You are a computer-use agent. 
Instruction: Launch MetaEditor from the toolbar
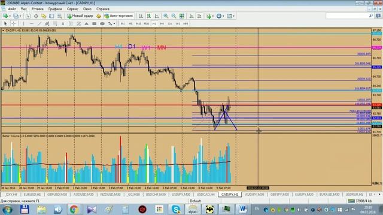[x=98, y=16]
